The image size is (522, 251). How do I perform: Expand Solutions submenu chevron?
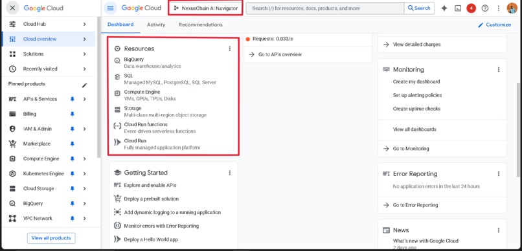coord(85,54)
